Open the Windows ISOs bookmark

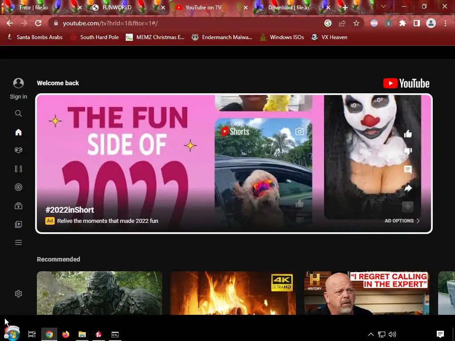282,37
